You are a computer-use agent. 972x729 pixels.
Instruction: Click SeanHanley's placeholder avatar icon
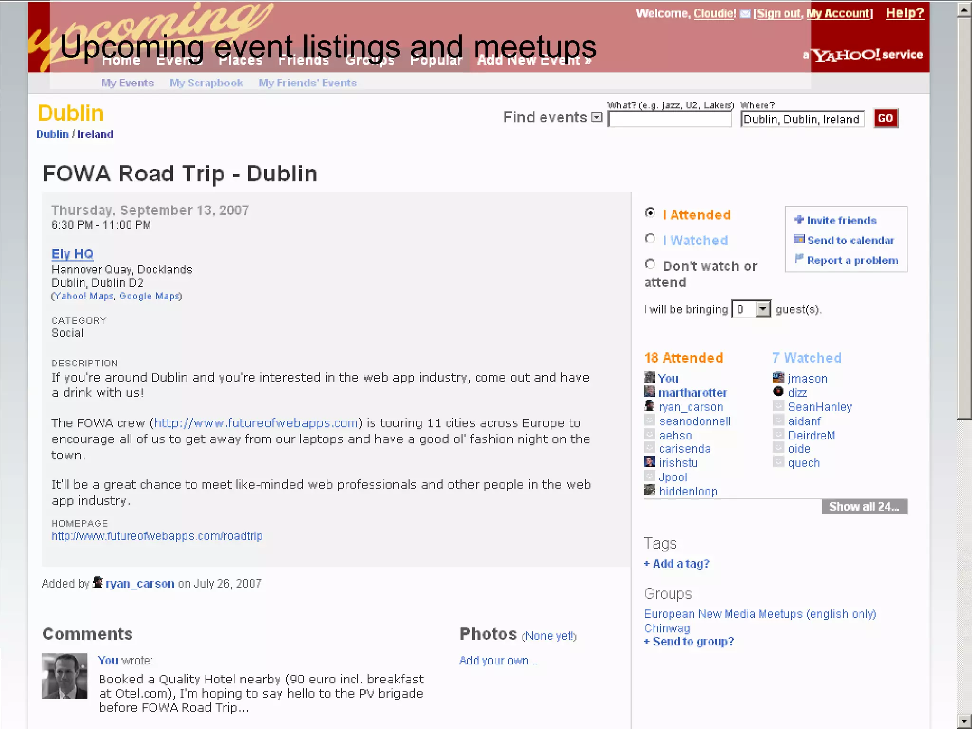pyautogui.click(x=778, y=406)
